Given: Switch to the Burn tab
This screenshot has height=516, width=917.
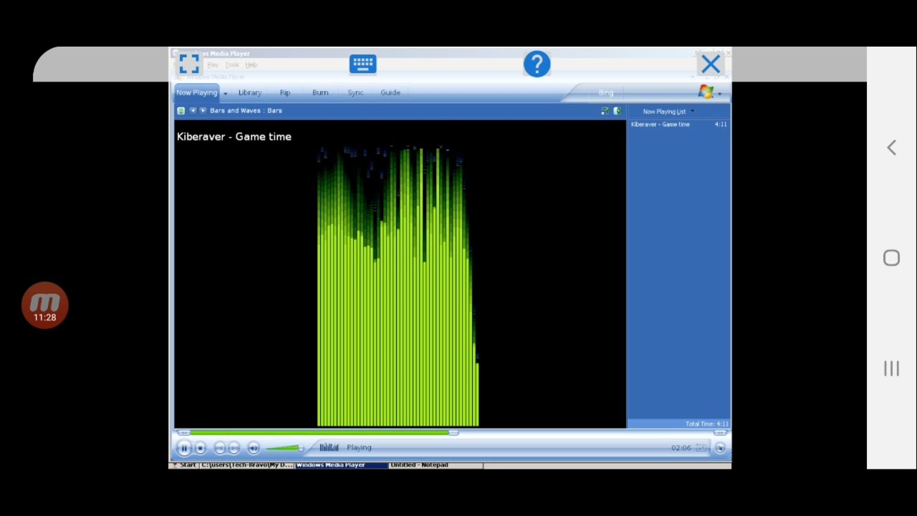Looking at the screenshot, I should tap(320, 92).
